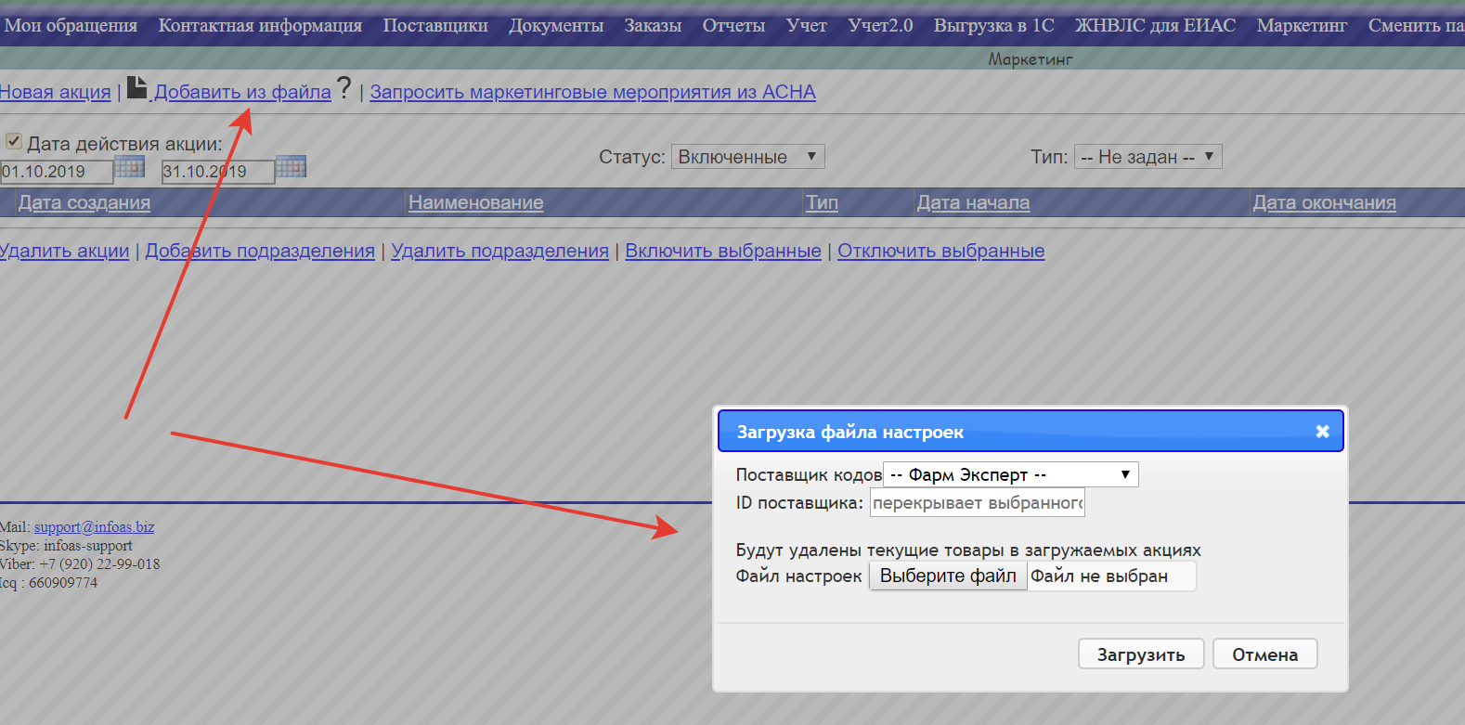The height and width of the screenshot is (725, 1465).
Task: Toggle the 'Дата действия акции' checkbox
Action: click(x=14, y=142)
